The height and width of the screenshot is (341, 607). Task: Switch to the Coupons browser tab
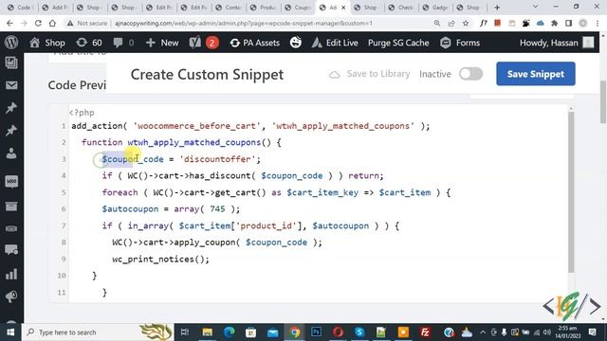[298, 8]
